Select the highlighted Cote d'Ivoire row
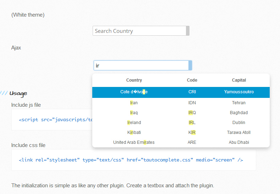 coord(134,92)
